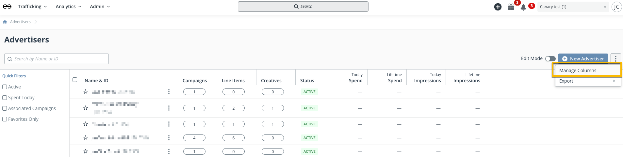623x157 pixels.
Task: Focus the Search by Name or ID field
Action: (59, 59)
